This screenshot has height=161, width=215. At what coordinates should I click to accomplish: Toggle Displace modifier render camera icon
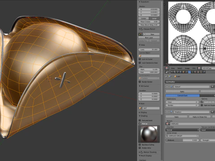212,112
